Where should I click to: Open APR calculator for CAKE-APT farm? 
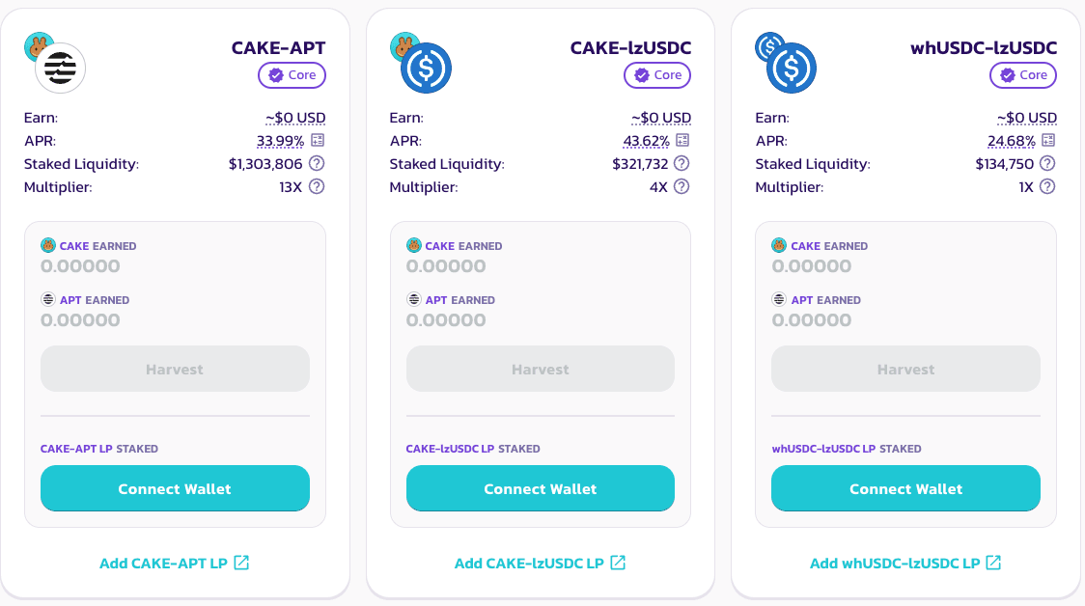click(317, 141)
